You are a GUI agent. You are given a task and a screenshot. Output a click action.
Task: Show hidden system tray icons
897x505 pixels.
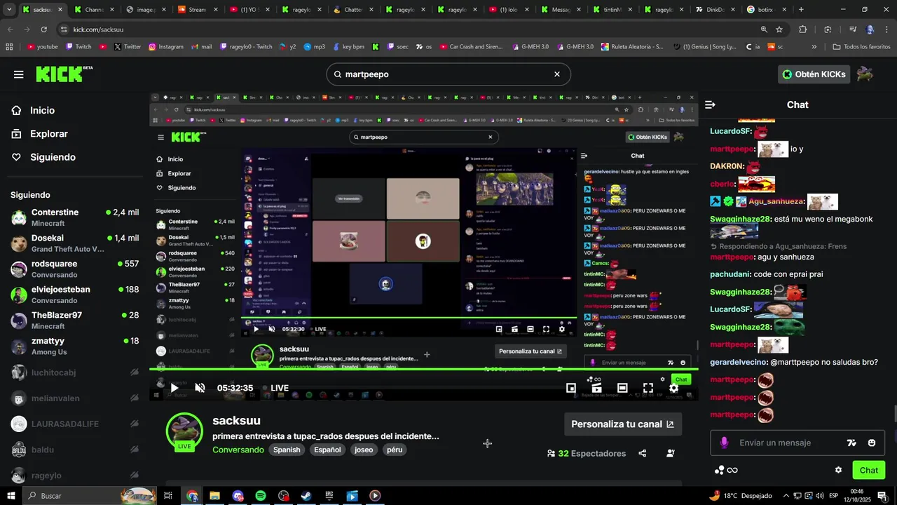point(786,496)
